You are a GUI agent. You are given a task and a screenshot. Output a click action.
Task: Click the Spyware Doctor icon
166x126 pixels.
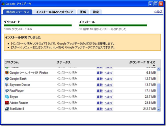pos(7,85)
